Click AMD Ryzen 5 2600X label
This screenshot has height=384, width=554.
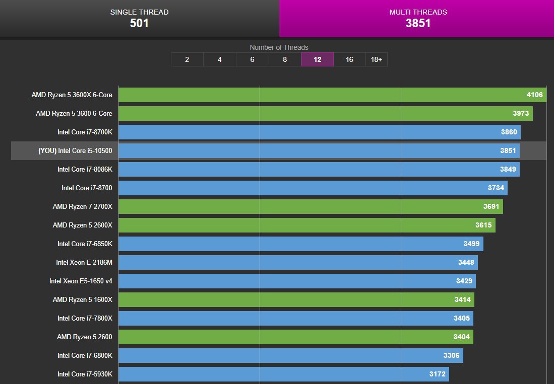coord(82,225)
